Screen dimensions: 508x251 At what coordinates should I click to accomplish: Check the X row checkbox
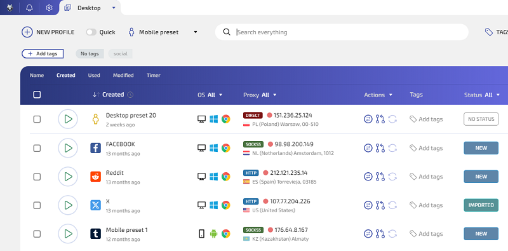[x=37, y=205]
